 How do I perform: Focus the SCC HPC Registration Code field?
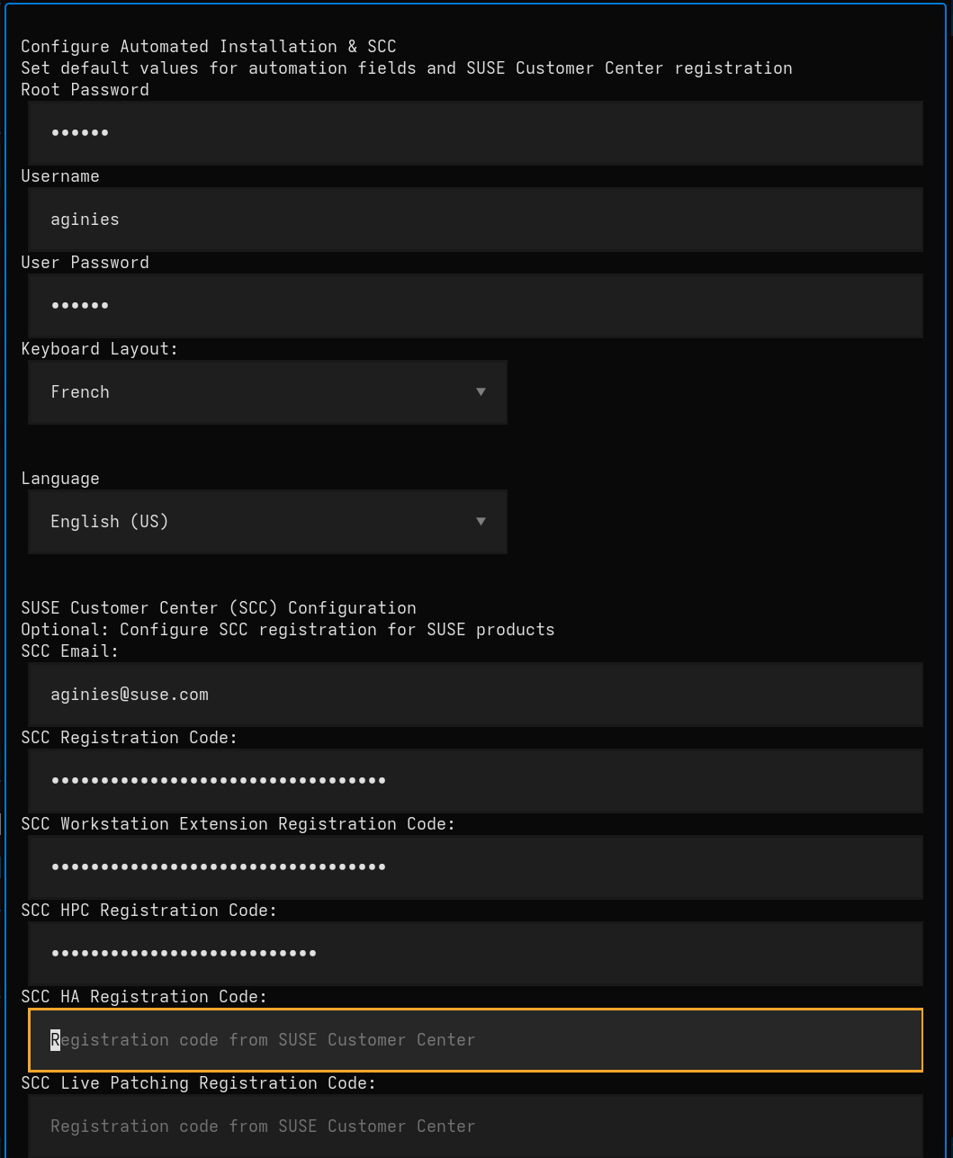[x=475, y=953]
